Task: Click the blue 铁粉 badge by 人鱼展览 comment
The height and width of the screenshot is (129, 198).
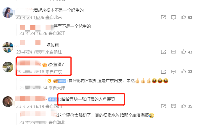Action: 53,99
